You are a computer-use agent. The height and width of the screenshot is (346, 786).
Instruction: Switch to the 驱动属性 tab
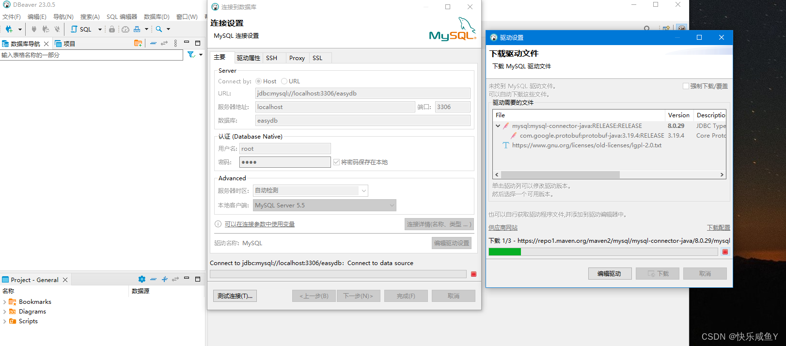pyautogui.click(x=248, y=58)
